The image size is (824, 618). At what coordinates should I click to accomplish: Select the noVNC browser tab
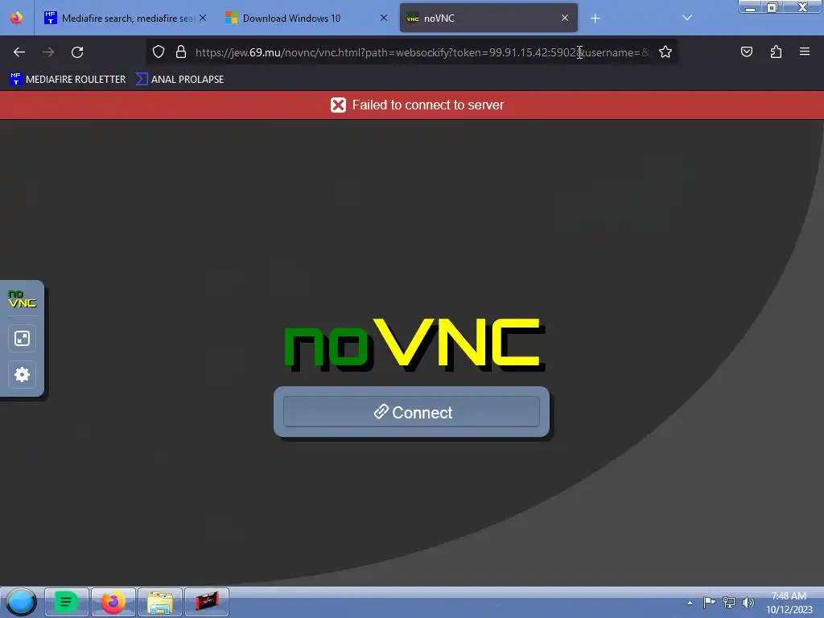pos(488,18)
